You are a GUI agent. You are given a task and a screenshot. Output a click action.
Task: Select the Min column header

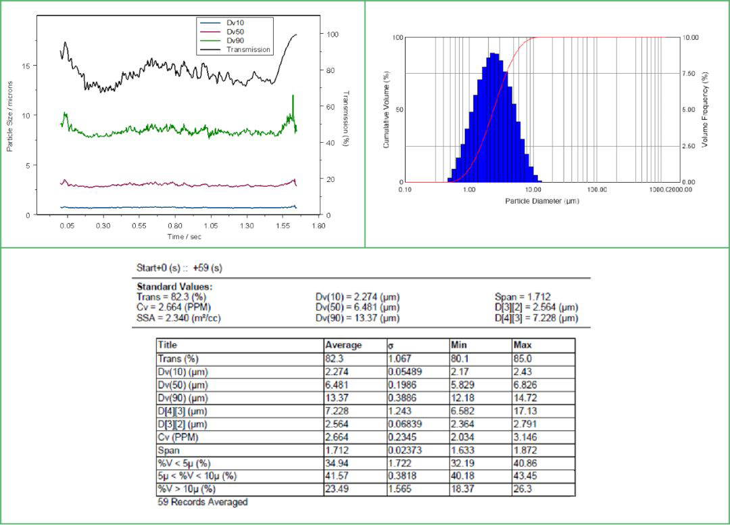[458, 345]
